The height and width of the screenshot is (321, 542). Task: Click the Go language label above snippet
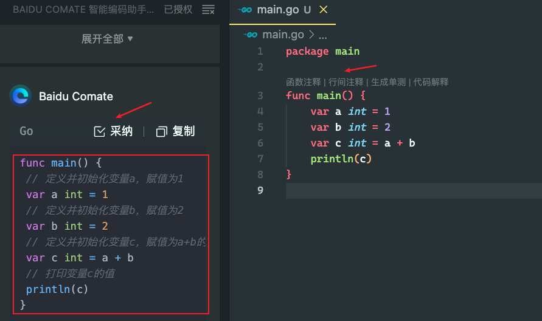pos(26,131)
